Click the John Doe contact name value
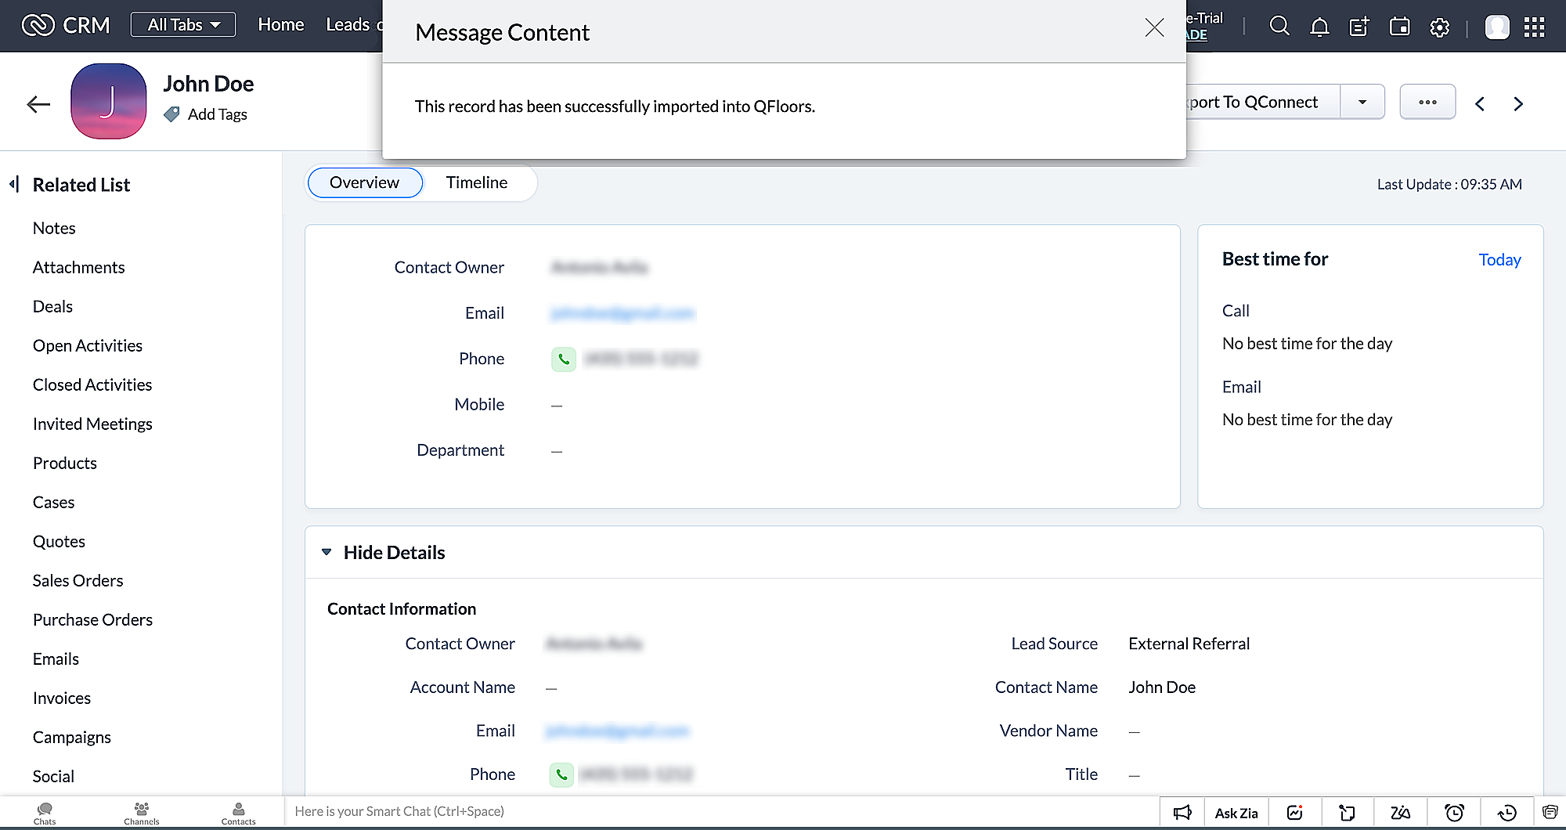Screen dimensions: 1566x830 point(1162,687)
